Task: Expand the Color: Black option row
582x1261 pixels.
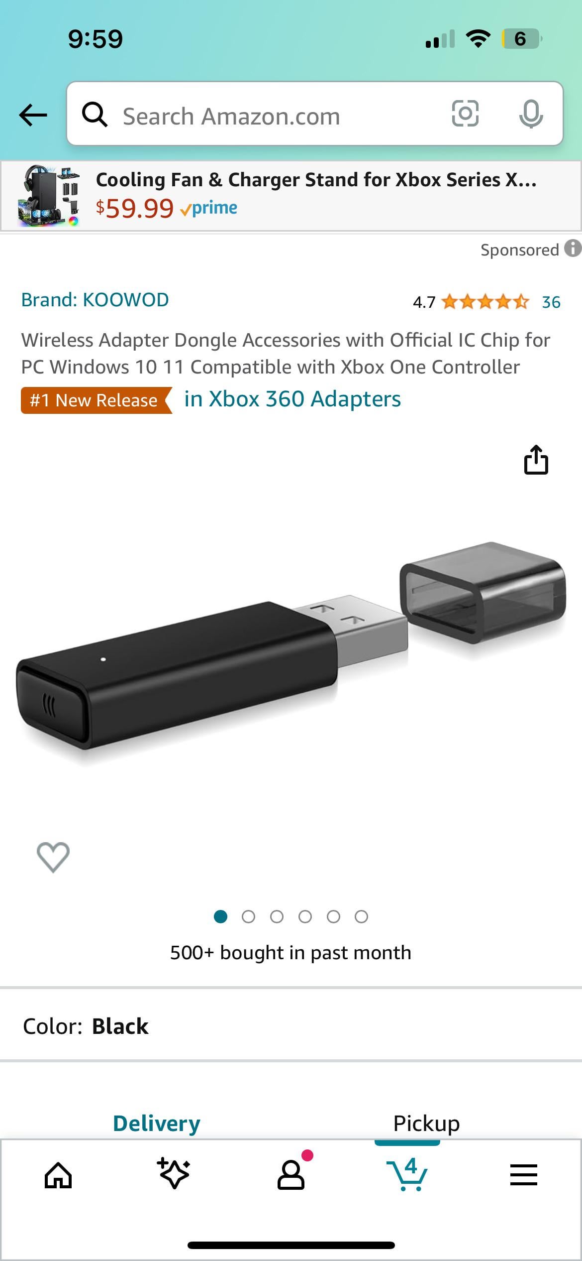Action: click(291, 1026)
